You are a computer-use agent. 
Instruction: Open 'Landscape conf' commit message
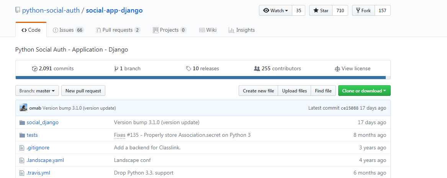point(132,160)
